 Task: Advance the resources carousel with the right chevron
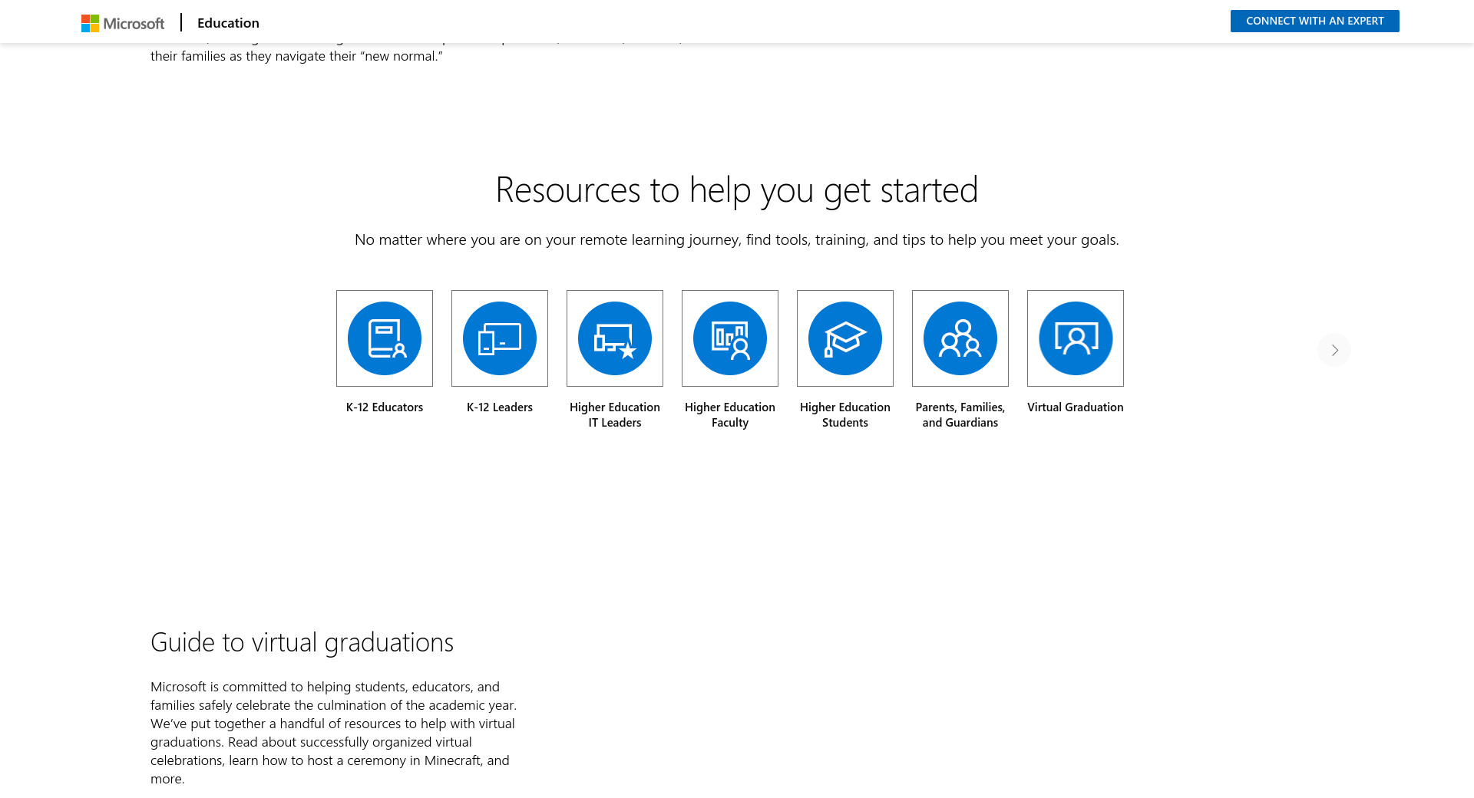click(1334, 350)
